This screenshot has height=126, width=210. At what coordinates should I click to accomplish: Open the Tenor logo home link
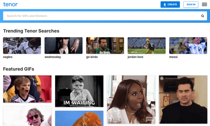pyautogui.click(x=10, y=4)
